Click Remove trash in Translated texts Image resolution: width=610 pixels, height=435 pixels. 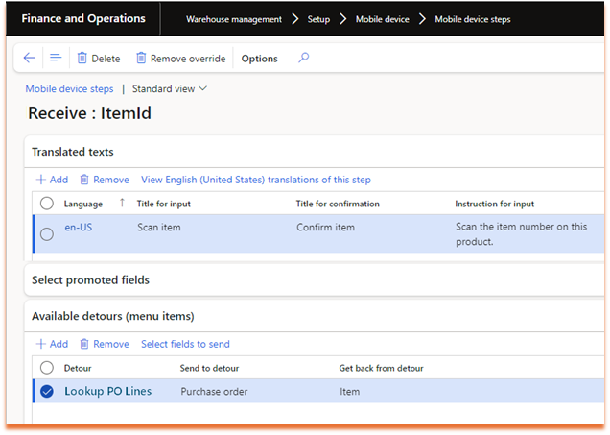[85, 180]
